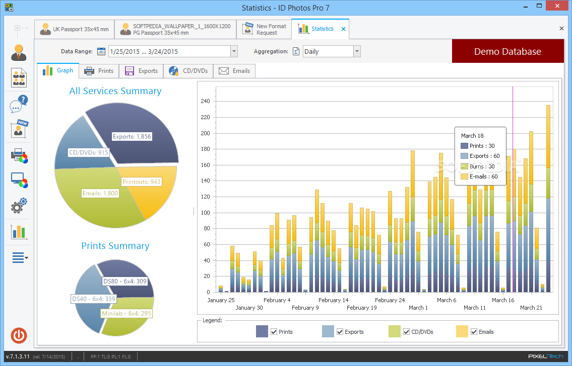
Task: Click the splitter handle between pie and chart
Action: [x=194, y=211]
